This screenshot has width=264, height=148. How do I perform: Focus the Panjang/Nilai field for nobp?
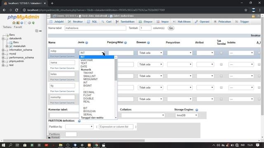click(x=121, y=53)
